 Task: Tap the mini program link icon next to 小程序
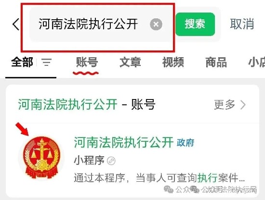tap(111, 161)
